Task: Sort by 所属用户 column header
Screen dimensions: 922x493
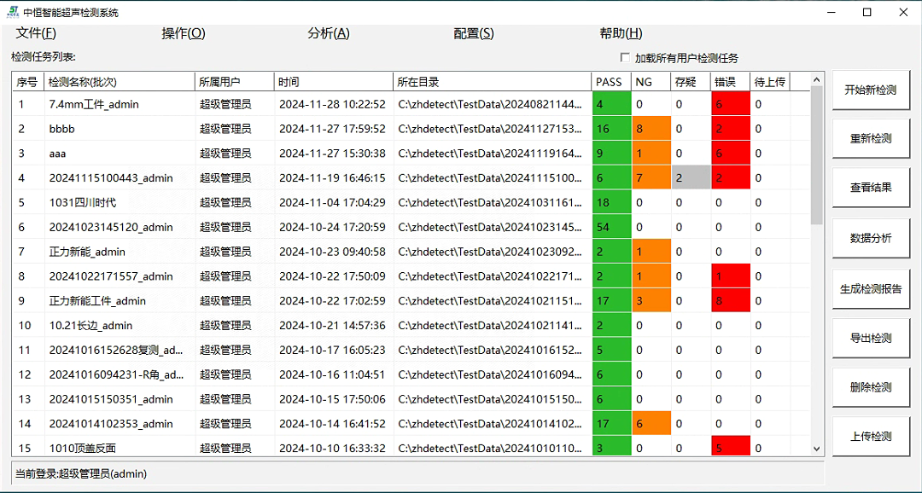Action: pos(235,82)
